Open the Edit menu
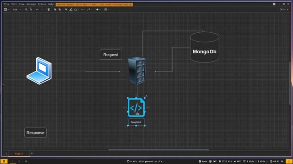This screenshot has width=293, height=164. click(x=14, y=4)
